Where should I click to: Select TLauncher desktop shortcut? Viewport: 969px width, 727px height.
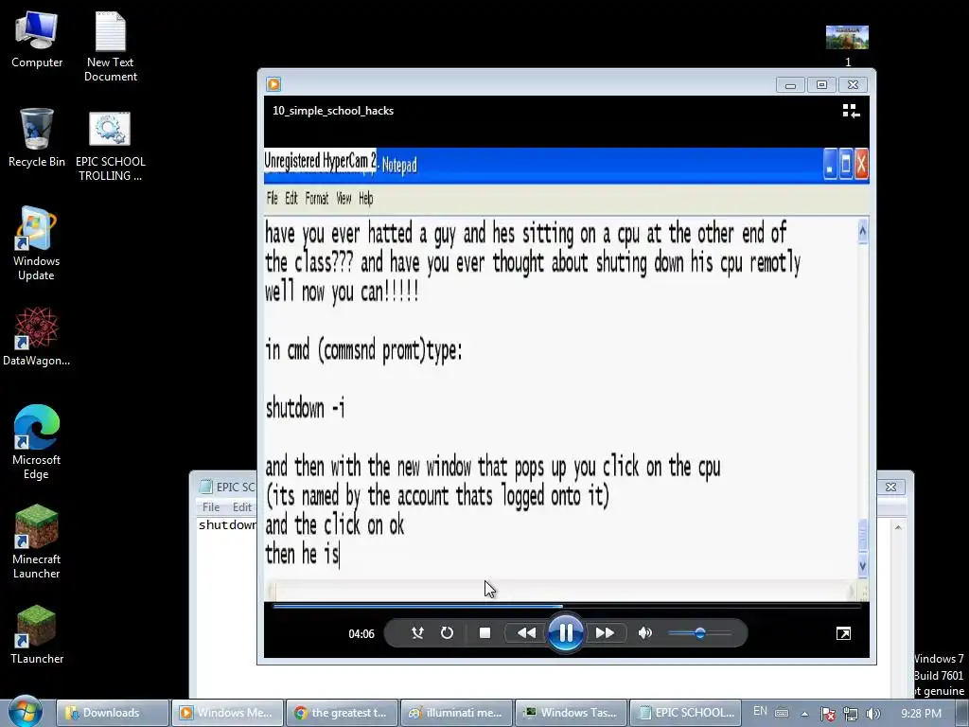37,635
